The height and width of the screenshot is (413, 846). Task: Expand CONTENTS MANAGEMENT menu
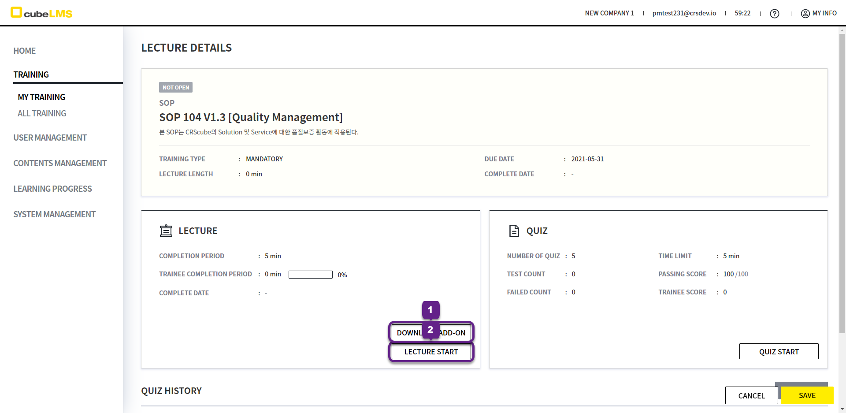[x=60, y=163]
